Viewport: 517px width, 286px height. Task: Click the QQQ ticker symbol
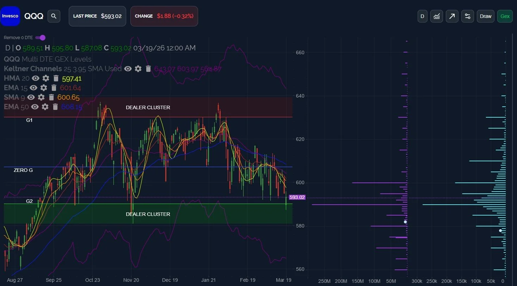pyautogui.click(x=34, y=16)
